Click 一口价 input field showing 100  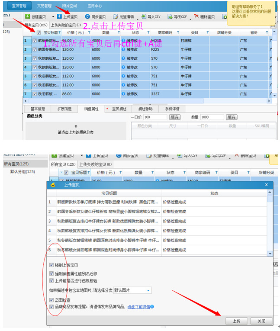click(x=155, y=117)
